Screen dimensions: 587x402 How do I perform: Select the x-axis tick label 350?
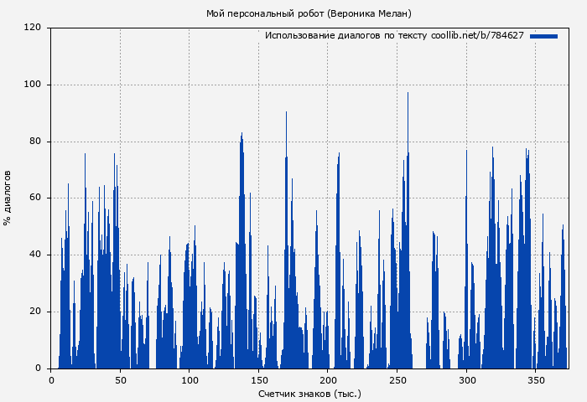pyautogui.click(x=535, y=379)
